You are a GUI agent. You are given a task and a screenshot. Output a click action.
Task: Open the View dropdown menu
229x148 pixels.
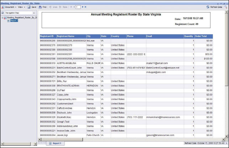(x=21, y=7)
